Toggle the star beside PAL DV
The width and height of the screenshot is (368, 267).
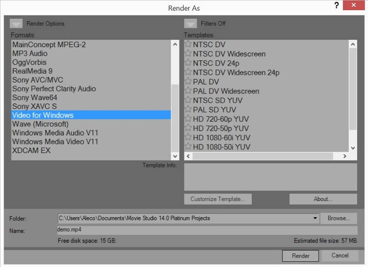pos(188,81)
